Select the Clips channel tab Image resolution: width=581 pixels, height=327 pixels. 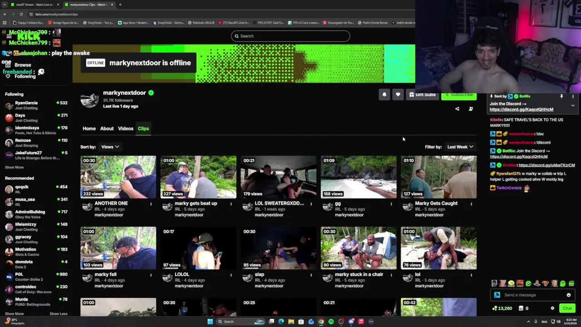pos(143,129)
